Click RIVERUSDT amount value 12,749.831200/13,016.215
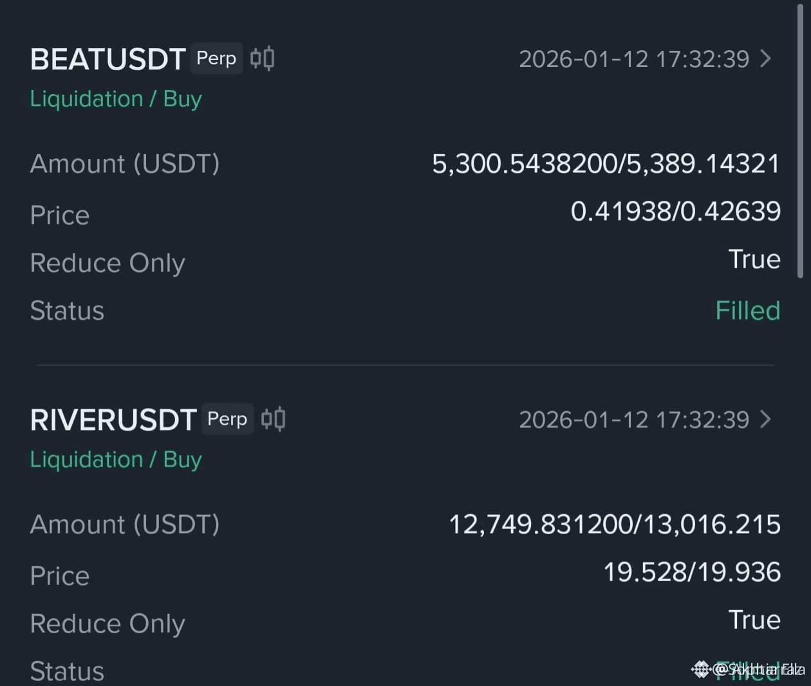 click(614, 524)
